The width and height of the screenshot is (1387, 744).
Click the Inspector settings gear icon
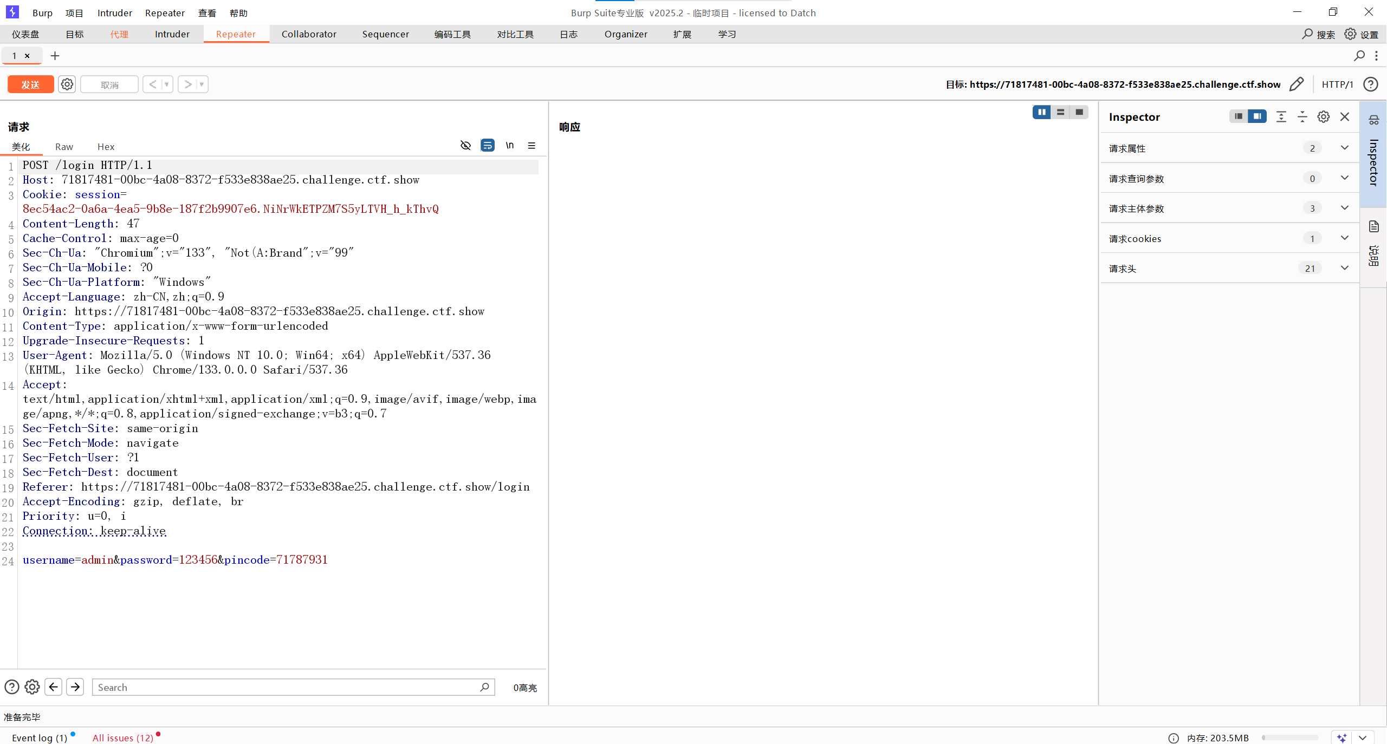click(1324, 117)
